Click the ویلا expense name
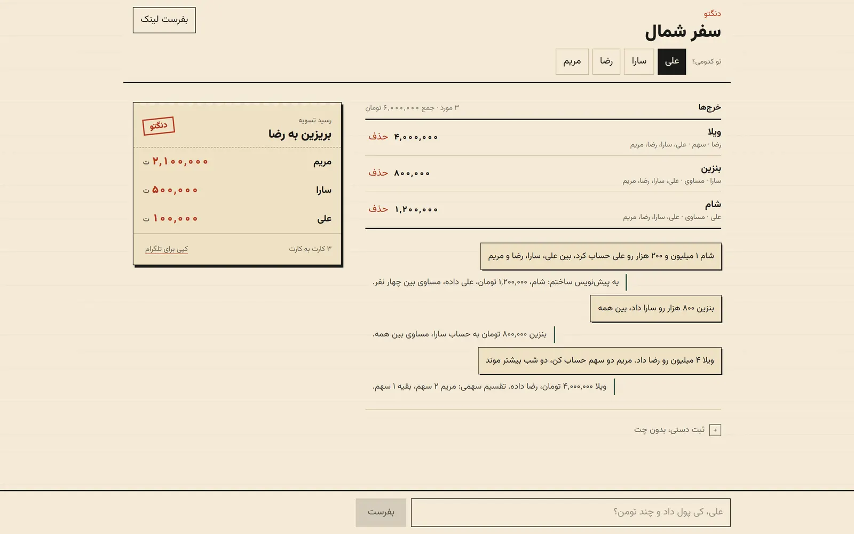854x534 pixels. (x=714, y=132)
